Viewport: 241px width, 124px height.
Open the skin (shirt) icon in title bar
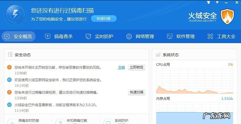208,2
